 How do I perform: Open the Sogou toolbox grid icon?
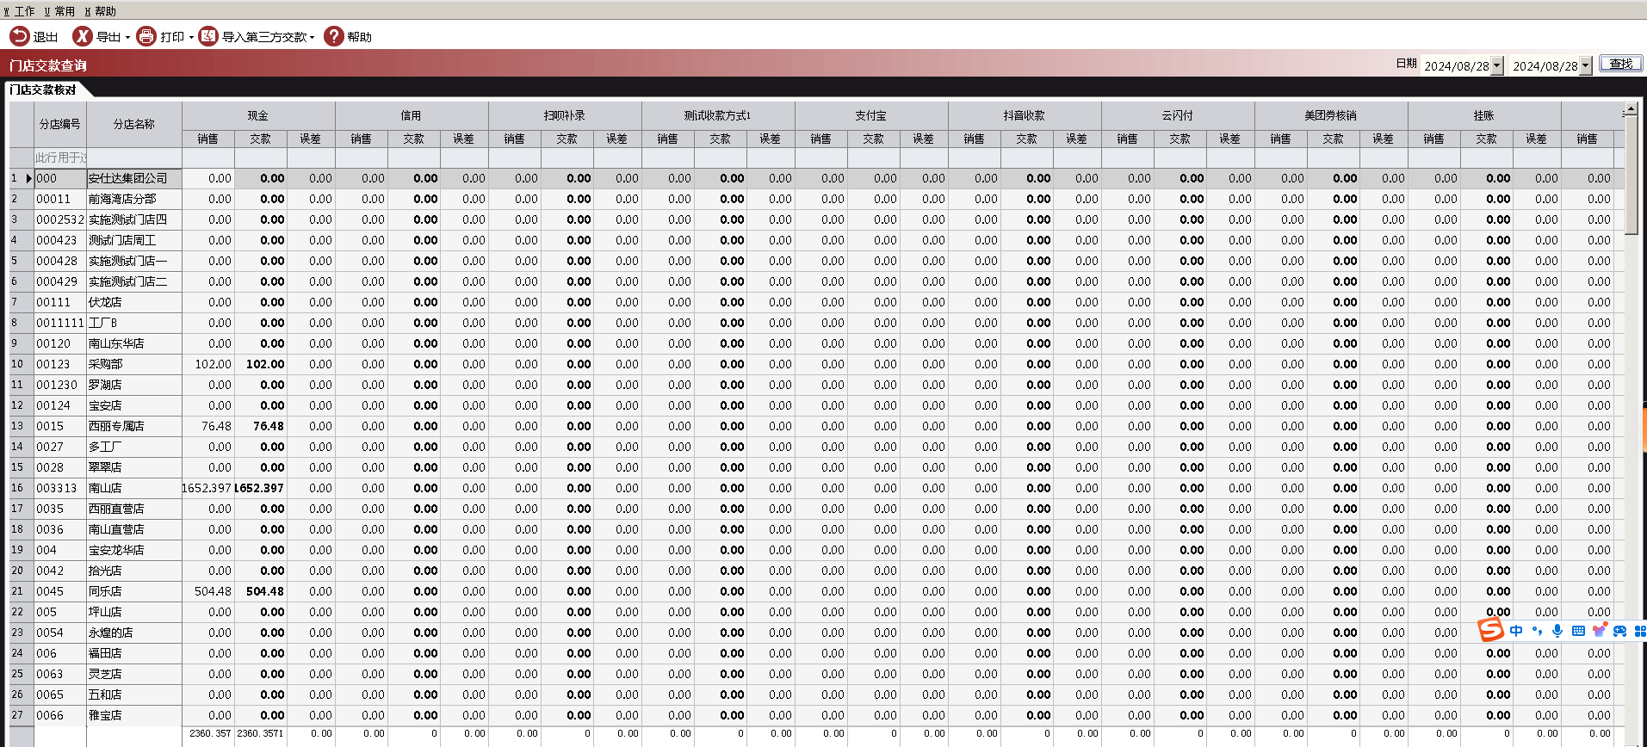[1640, 631]
